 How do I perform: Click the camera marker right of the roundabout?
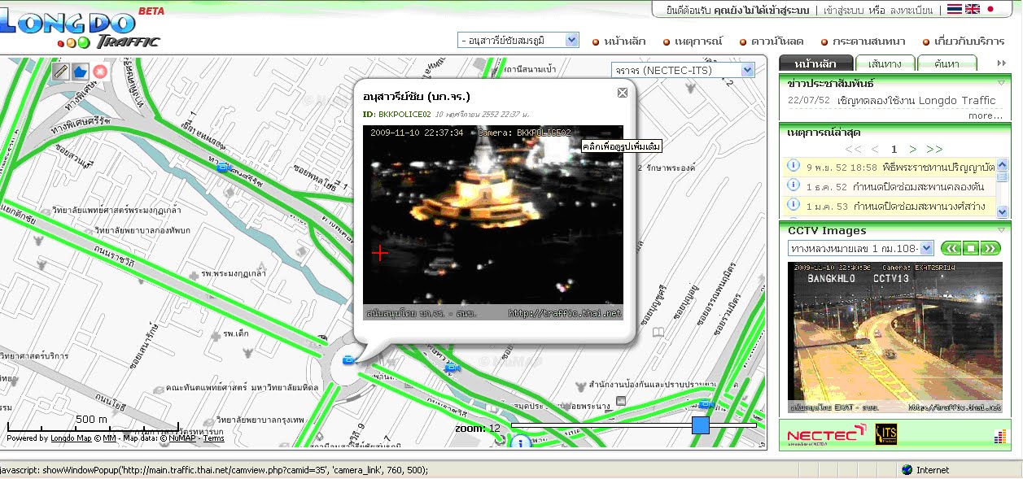point(452,368)
